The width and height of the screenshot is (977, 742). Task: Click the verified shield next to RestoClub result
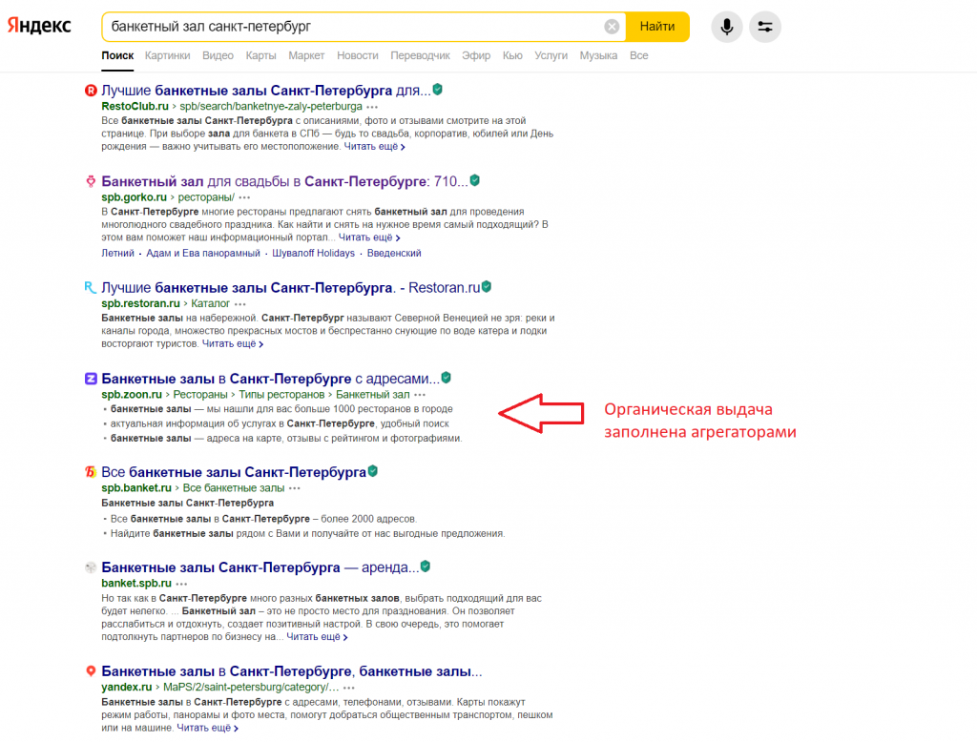pos(437,90)
